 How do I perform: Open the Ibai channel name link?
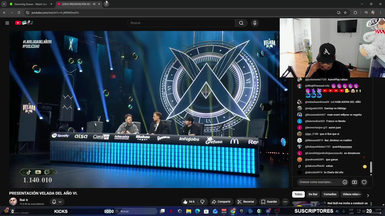point(22,200)
